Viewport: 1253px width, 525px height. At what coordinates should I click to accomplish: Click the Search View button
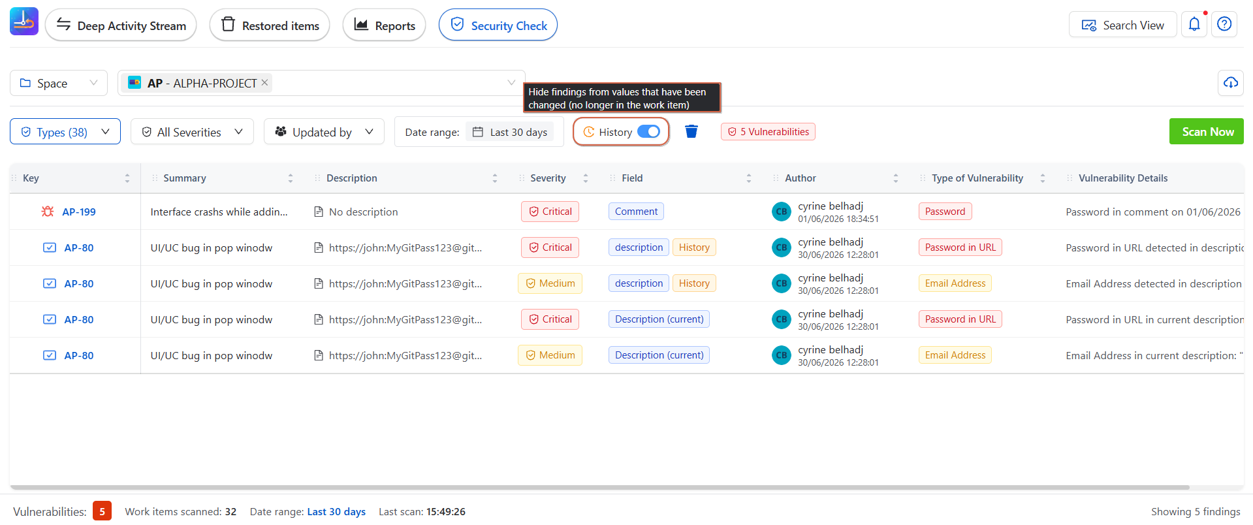1122,25
